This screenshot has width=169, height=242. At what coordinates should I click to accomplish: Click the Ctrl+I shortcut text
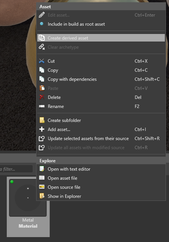pos(140,129)
